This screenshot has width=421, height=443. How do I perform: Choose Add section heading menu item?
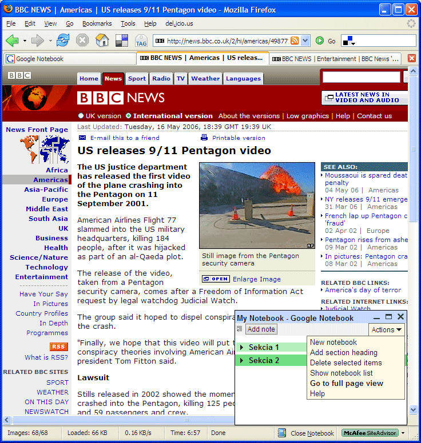click(x=344, y=352)
